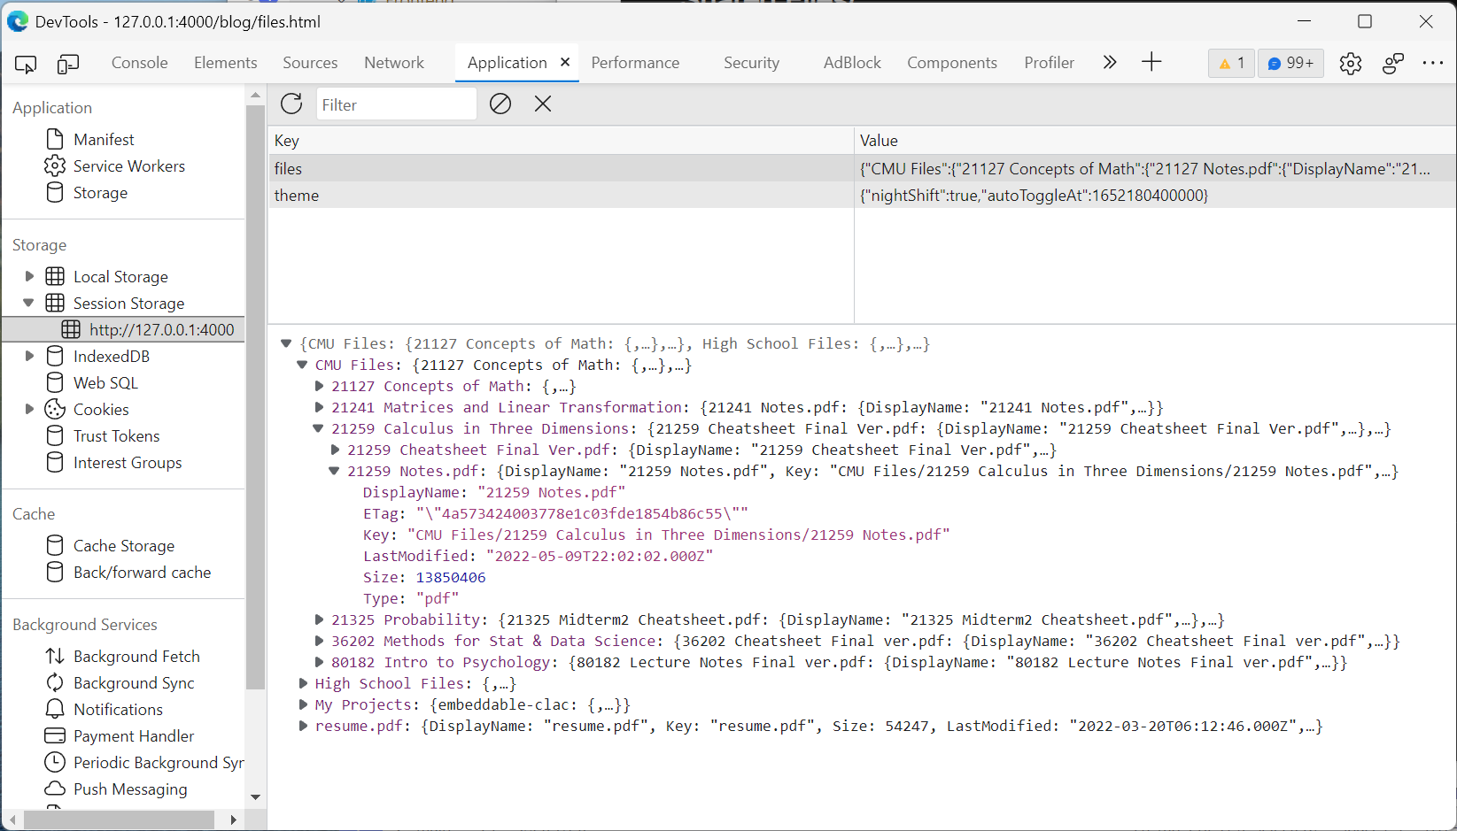Expand 21241 Matrices and Linear Transformation

click(x=320, y=407)
